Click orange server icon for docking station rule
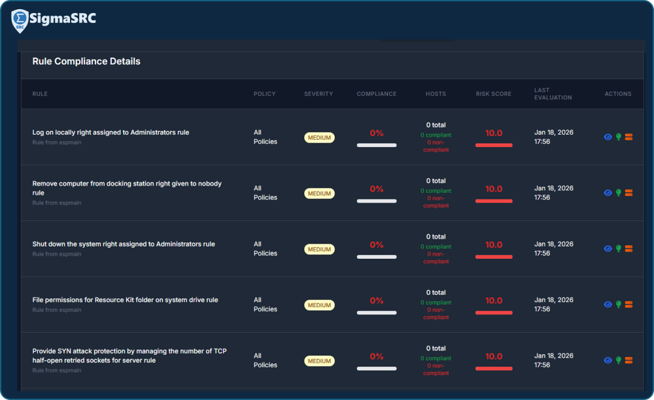The height and width of the screenshot is (400, 654). point(629,193)
